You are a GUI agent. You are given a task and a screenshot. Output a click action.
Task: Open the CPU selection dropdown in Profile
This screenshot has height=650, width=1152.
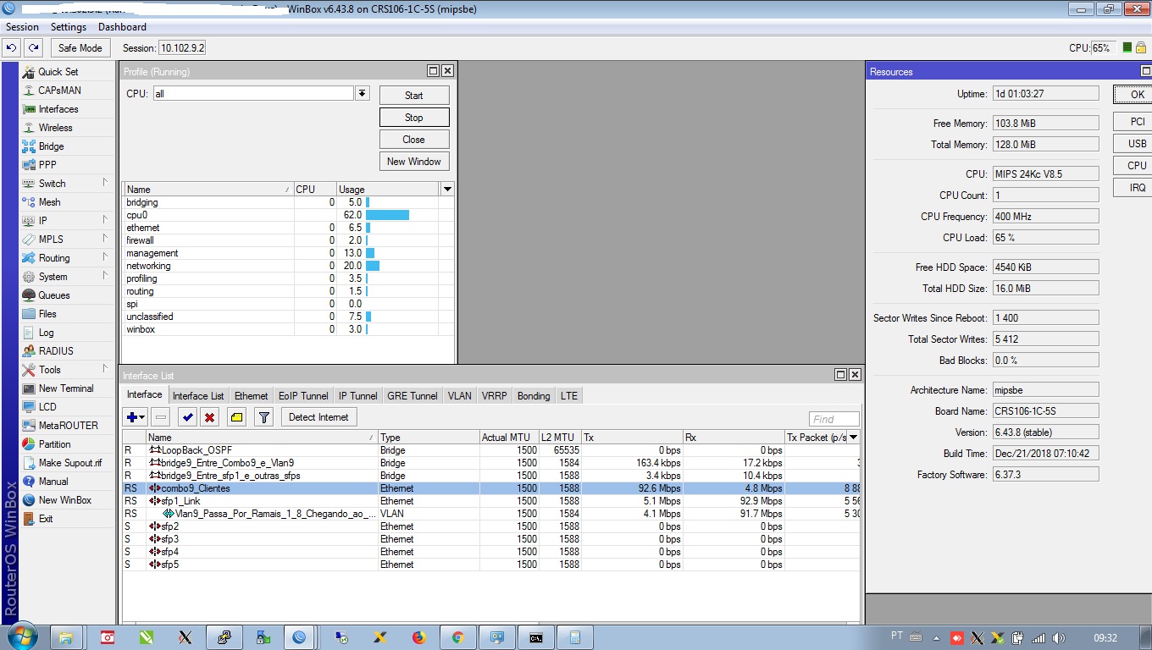click(x=363, y=94)
